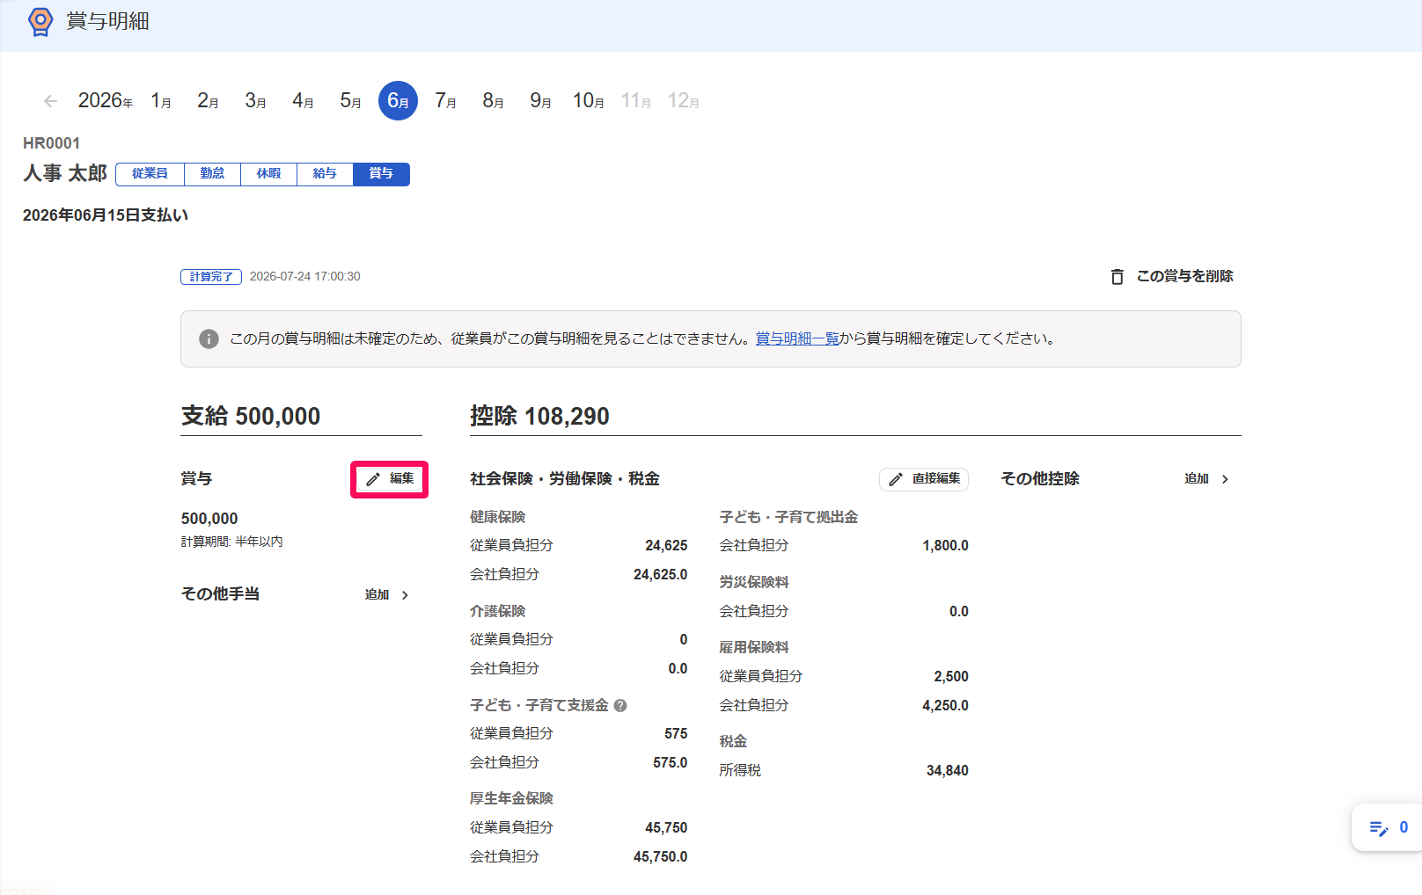
Task: Click 厚生年金保険 company amount 45,750.0
Action: 660,857
